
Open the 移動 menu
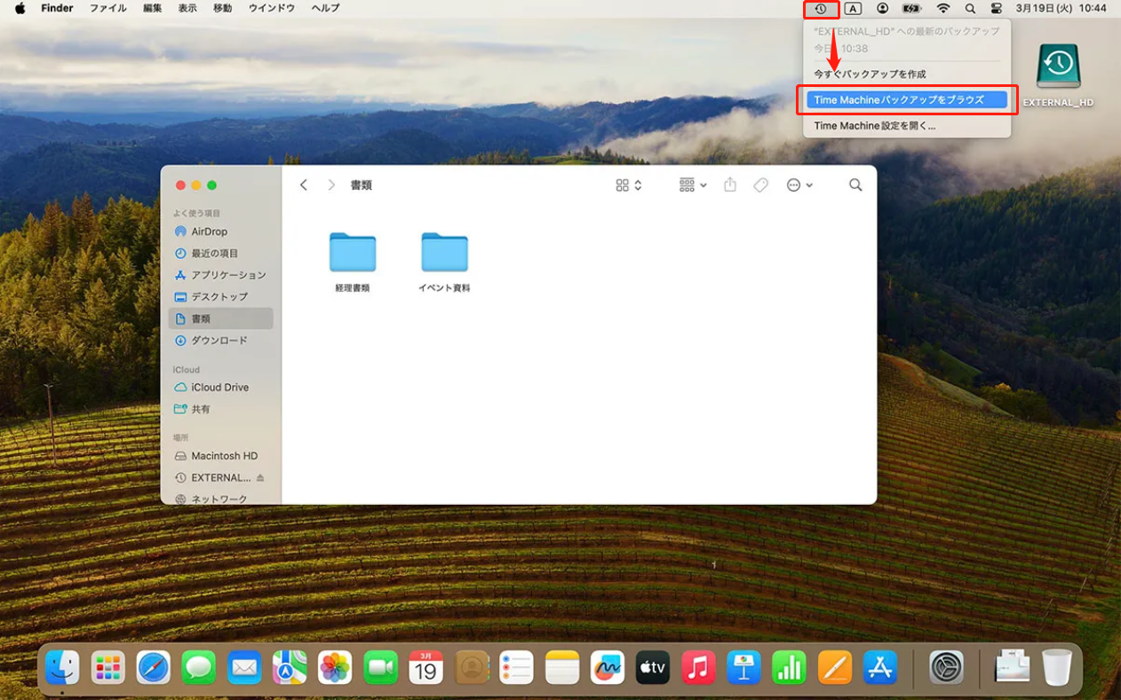pos(223,8)
